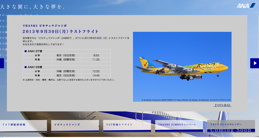Select the 14:45 arrival time cell
Image resolution: width=259 pixels, height=138 pixels.
point(96,75)
